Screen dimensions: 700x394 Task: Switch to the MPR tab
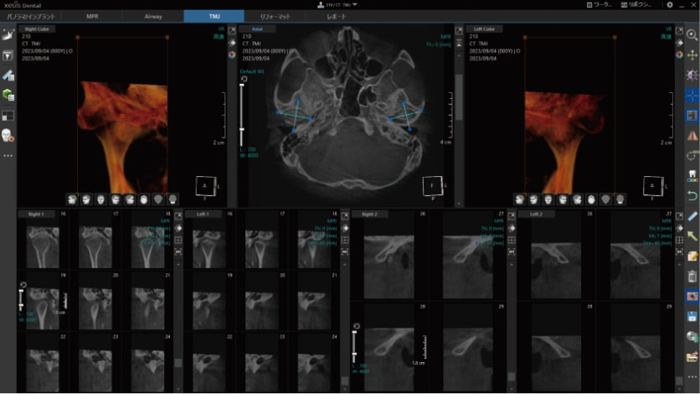pos(92,16)
